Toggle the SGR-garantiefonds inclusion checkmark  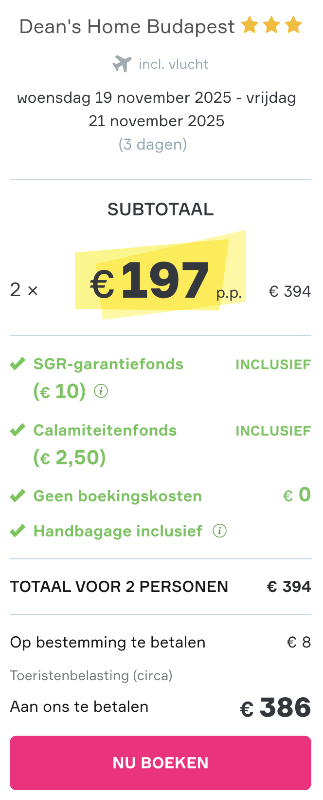pos(17,363)
